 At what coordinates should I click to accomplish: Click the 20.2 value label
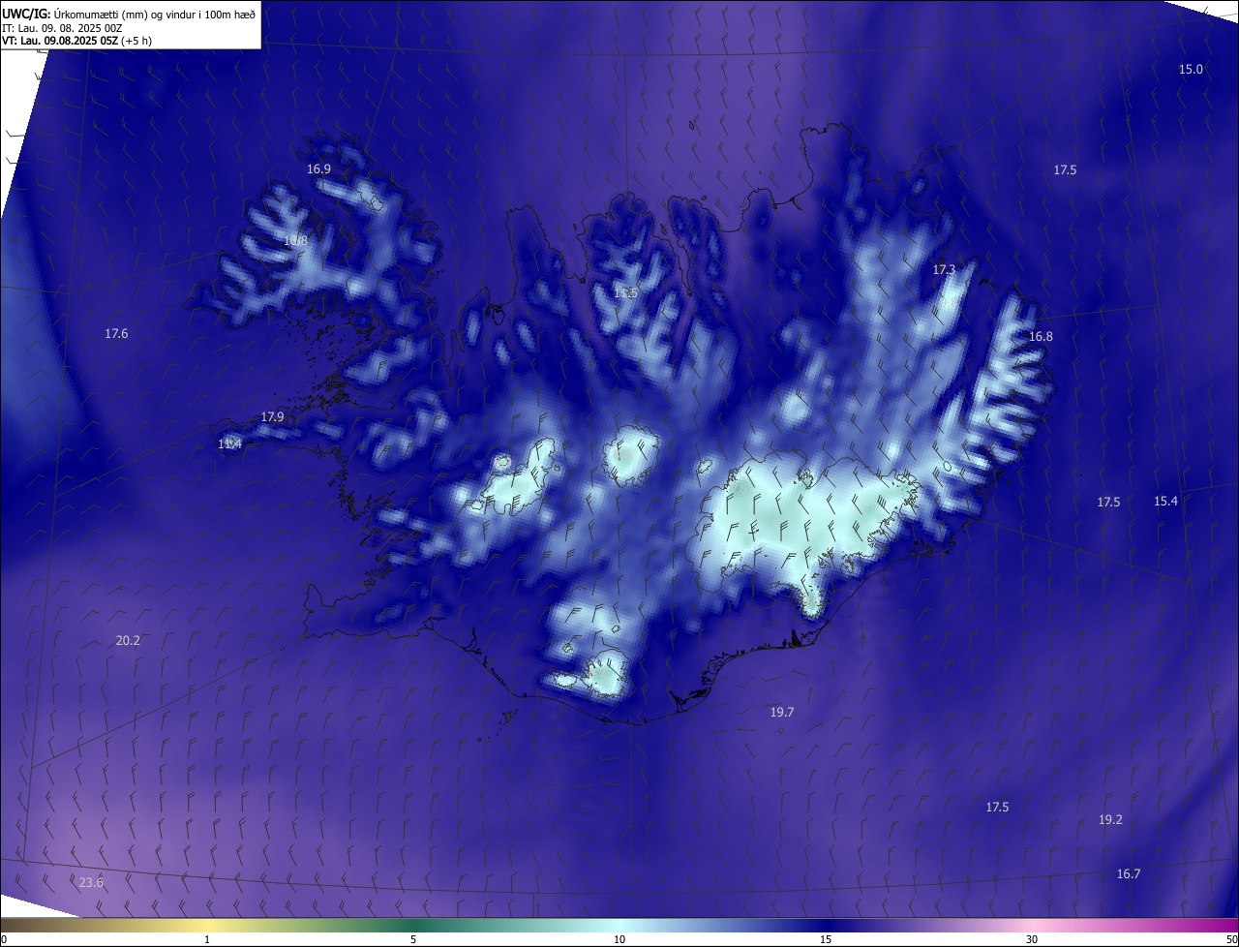(128, 640)
